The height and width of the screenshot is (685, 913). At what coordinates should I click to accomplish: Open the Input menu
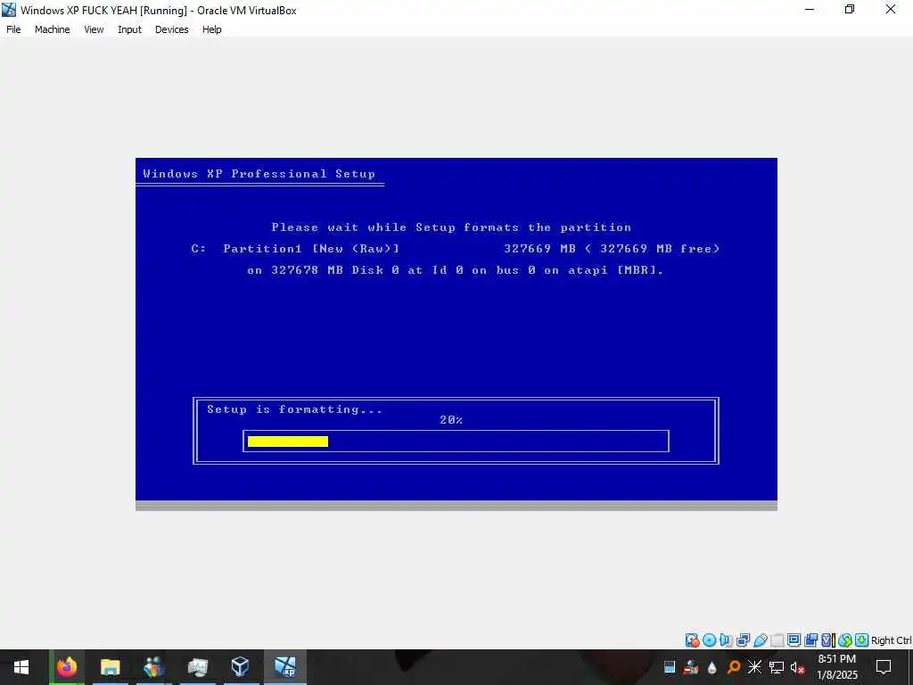click(129, 29)
